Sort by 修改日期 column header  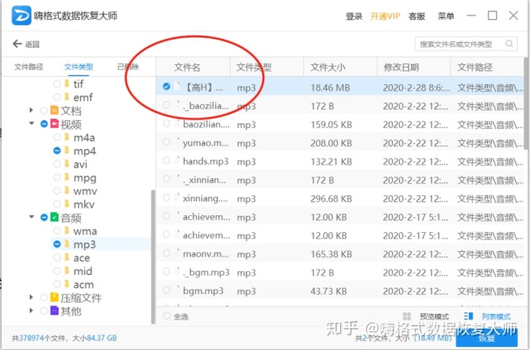(x=414, y=67)
